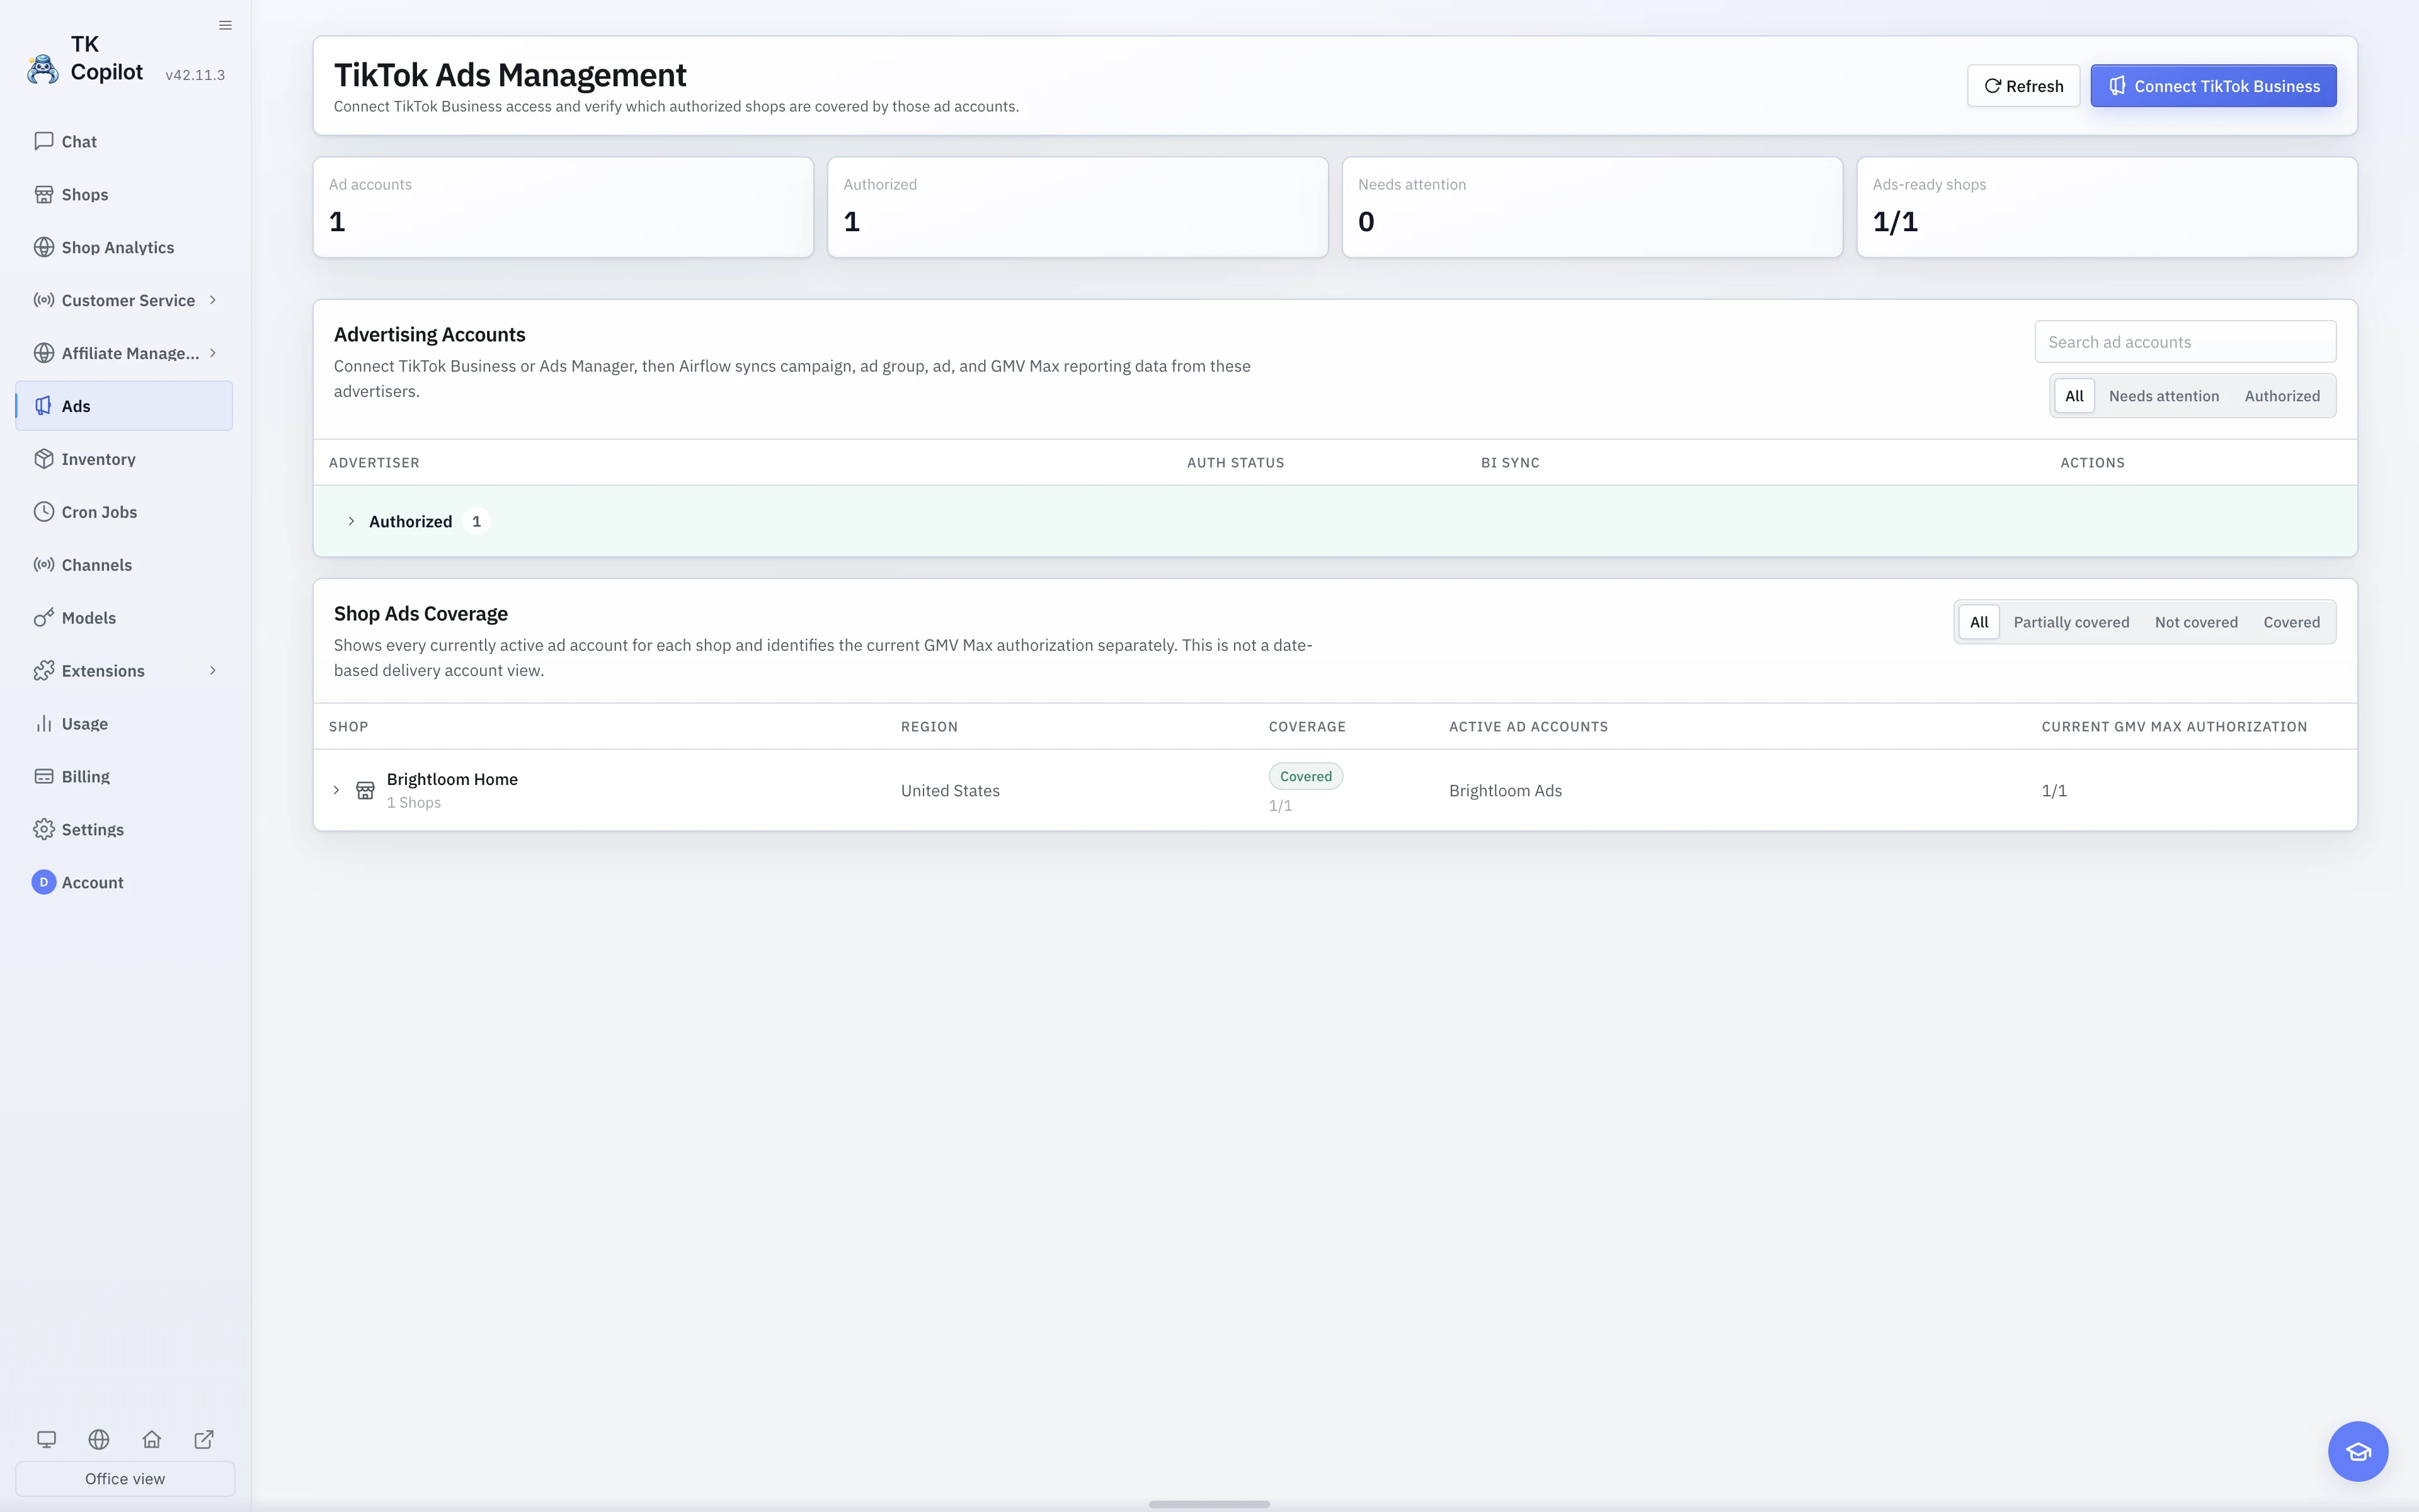Click the Refresh button
Viewport: 2419px width, 1512px height.
(2023, 86)
